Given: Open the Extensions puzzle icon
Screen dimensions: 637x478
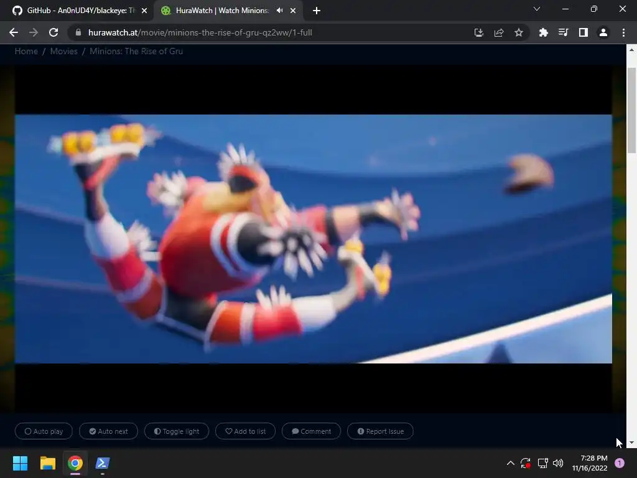Looking at the screenshot, I should tap(543, 32).
